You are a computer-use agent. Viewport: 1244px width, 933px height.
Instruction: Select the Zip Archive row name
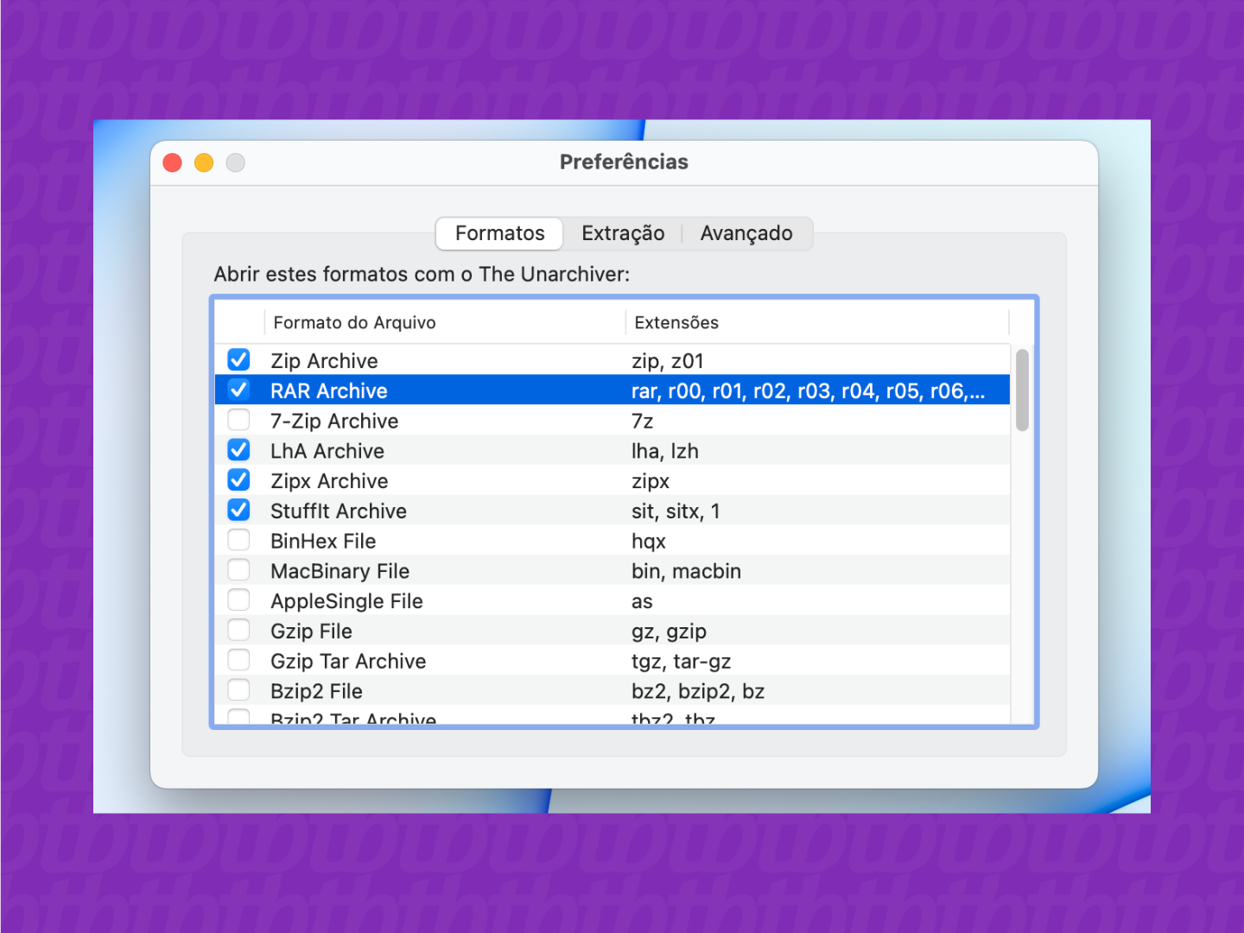pos(324,361)
